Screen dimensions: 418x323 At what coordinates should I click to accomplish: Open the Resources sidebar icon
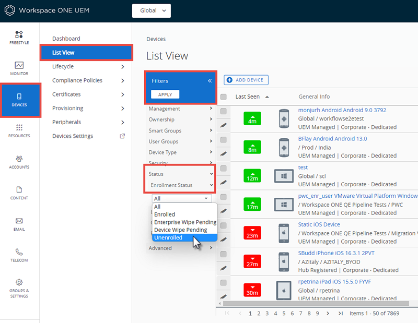19,127
